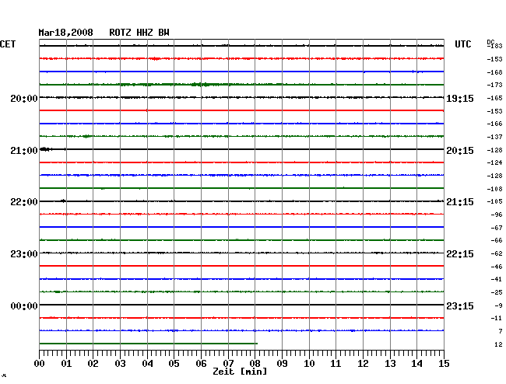Select the "21:00" CET time label
Image resolution: width=506 pixels, height=384 pixels.
(24, 151)
